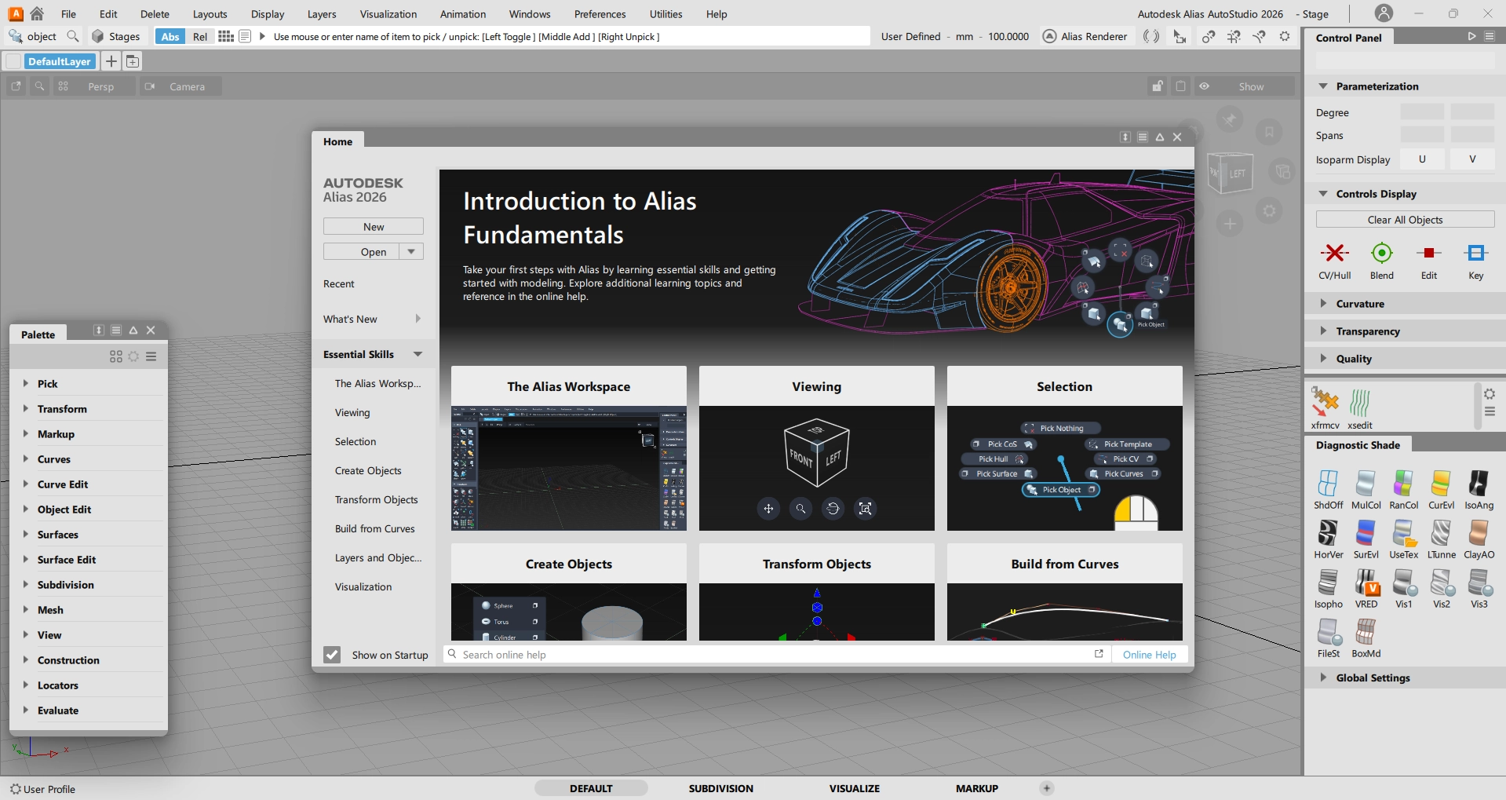Switch to Abs absolute mode
The width and height of the screenshot is (1506, 800).
tap(170, 36)
